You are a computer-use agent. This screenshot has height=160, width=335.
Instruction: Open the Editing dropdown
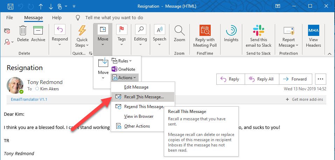coord(140,35)
